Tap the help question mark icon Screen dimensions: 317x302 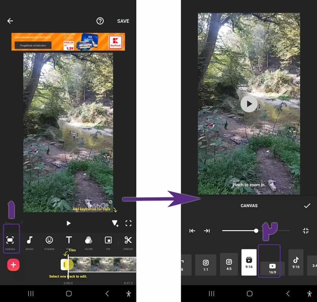point(100,21)
